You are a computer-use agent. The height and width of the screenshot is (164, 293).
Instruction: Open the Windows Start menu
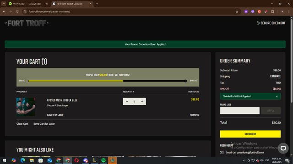tap(4, 160)
